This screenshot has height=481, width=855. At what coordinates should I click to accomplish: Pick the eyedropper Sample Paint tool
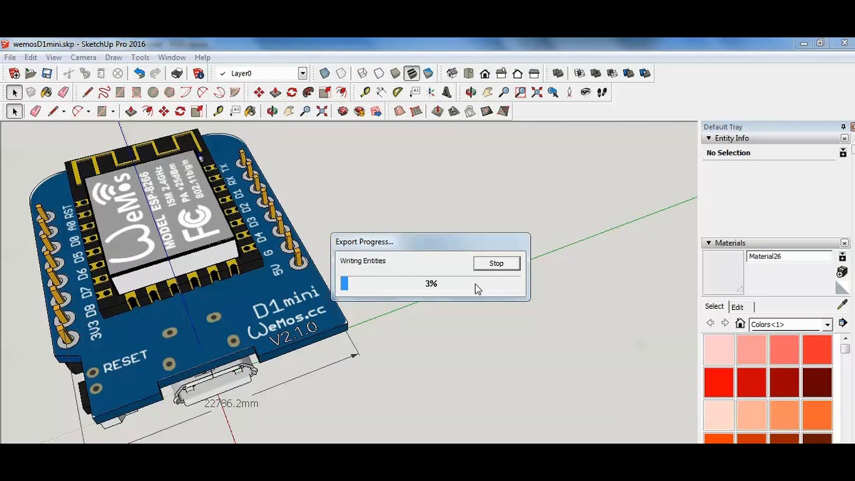(x=842, y=305)
